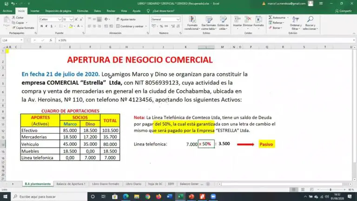
Task: Open the Archivo menu
Action: [7, 11]
